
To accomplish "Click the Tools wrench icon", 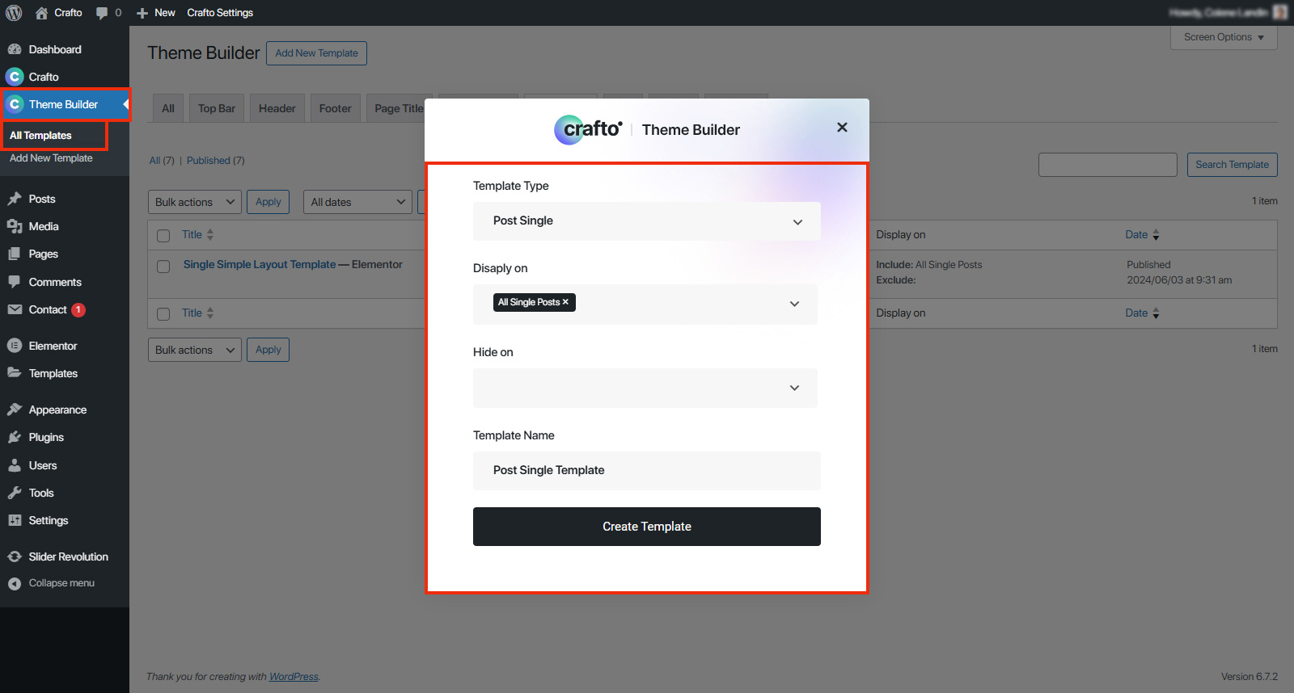I will (15, 493).
